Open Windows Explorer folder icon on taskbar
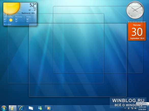Viewport: 149px width, 111px height. pos(12,108)
